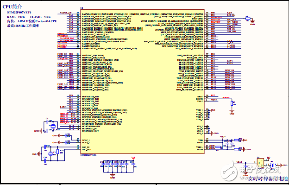289x185 pixels.
Task: Select the C22 capacitor on VCAP_2
Action: 66,142
